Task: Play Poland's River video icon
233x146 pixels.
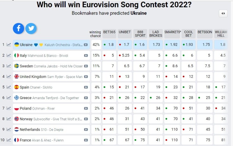Action: click(86, 109)
